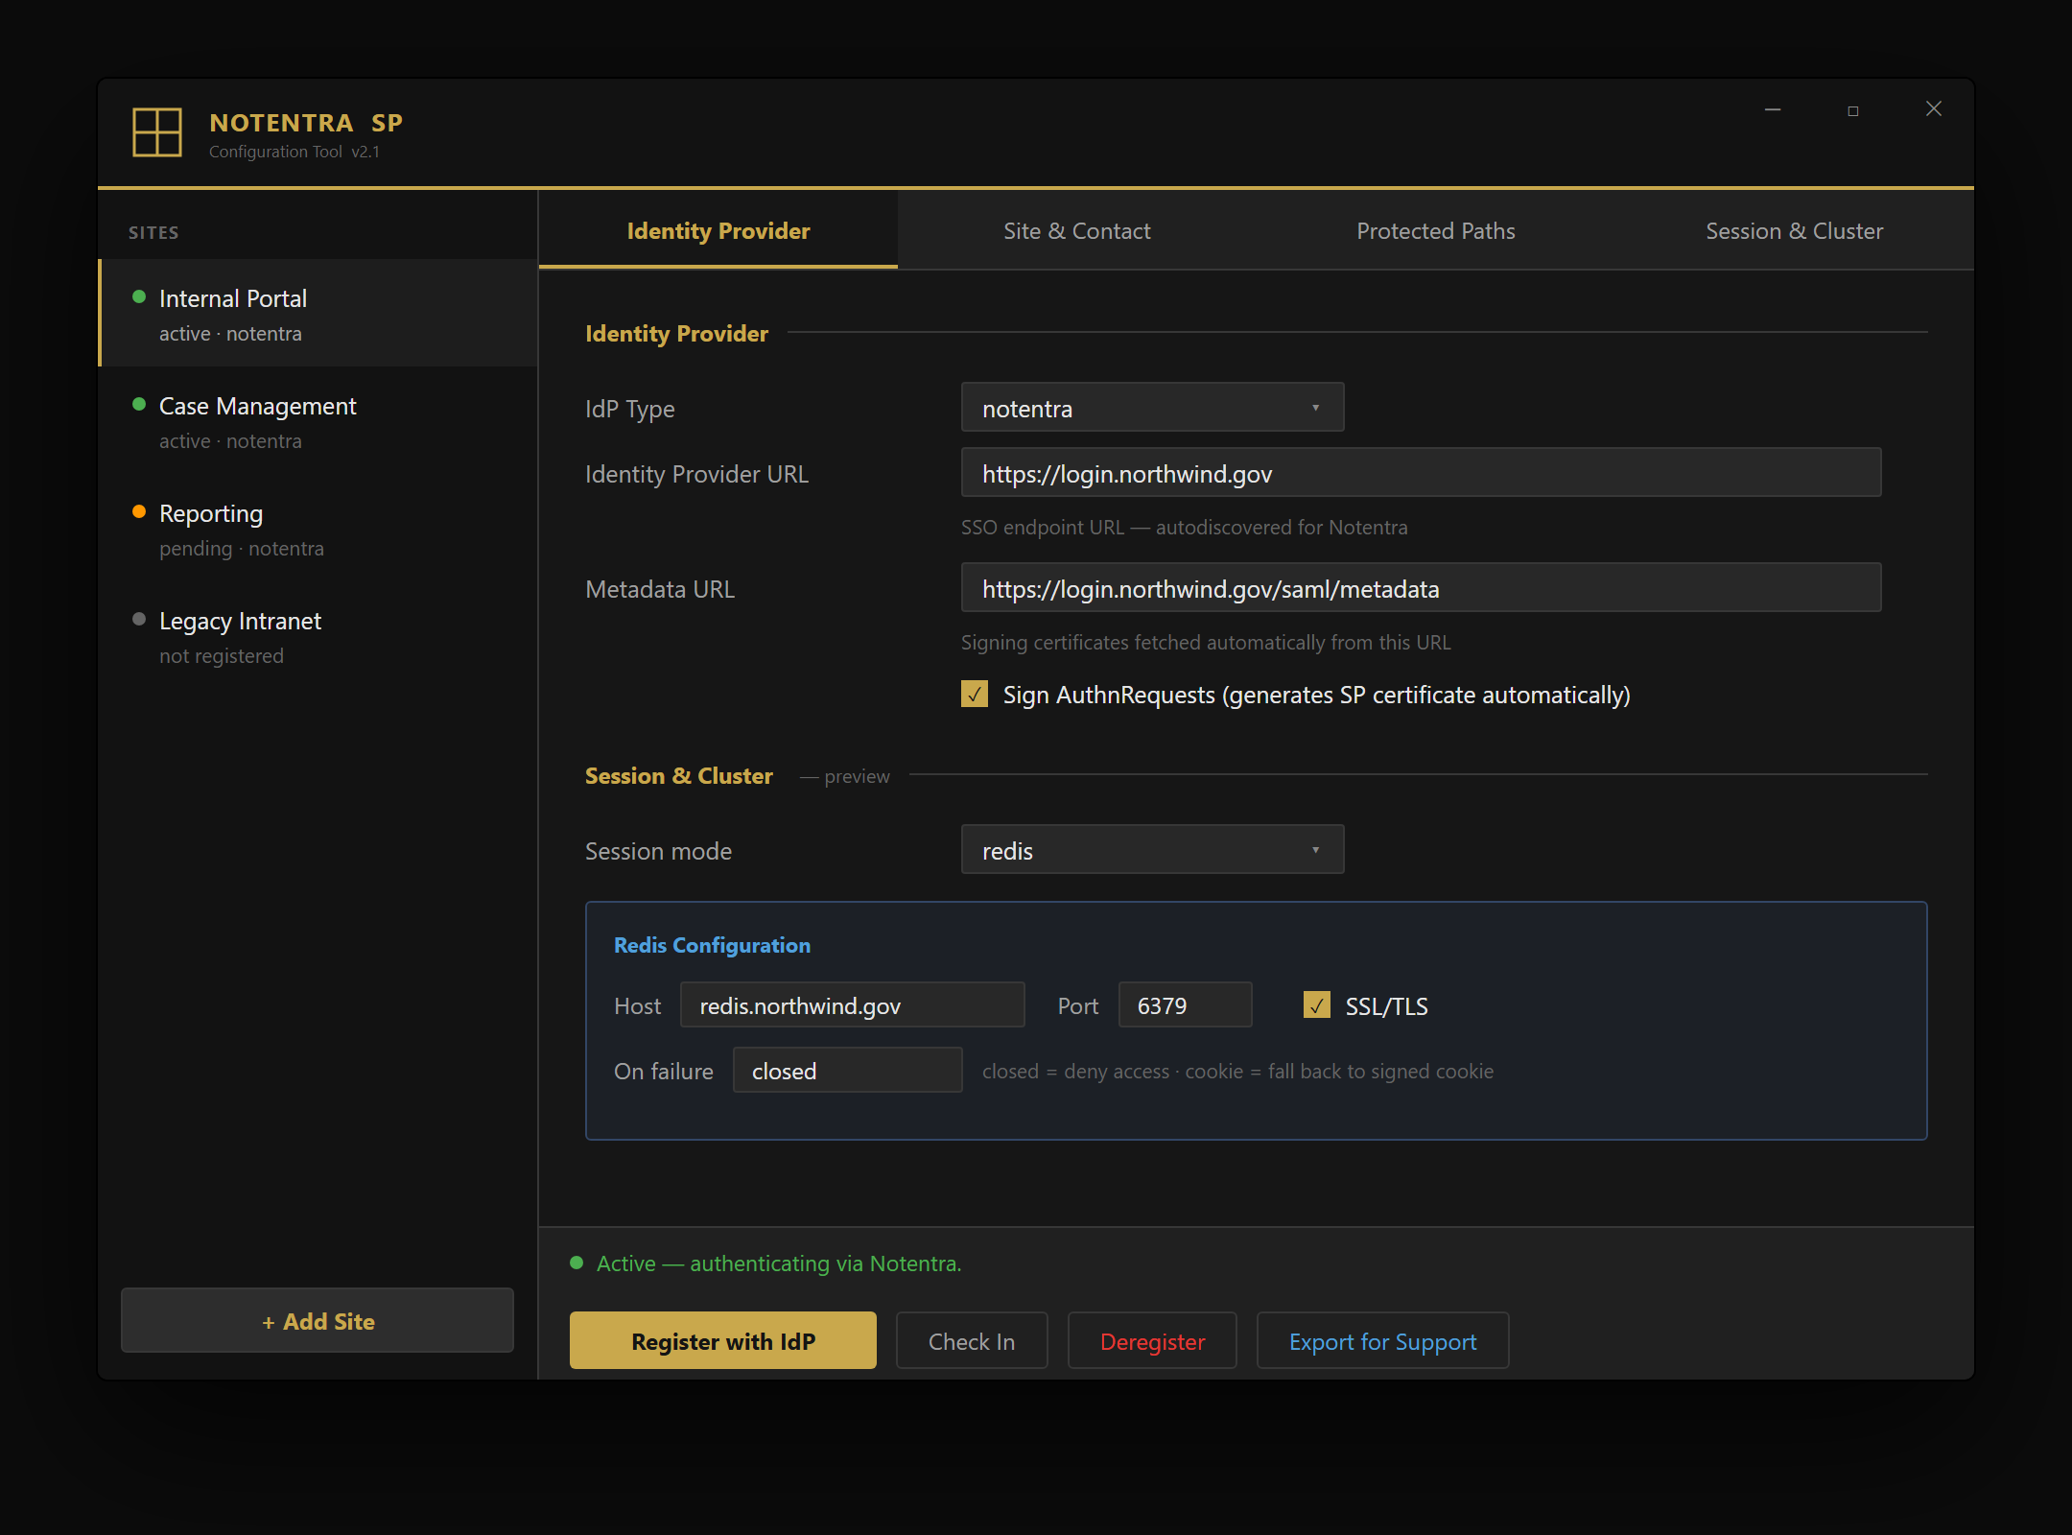This screenshot has height=1535, width=2072.
Task: Click 'Signing certificates fetched automatically' hint text
Action: pos(1206,643)
